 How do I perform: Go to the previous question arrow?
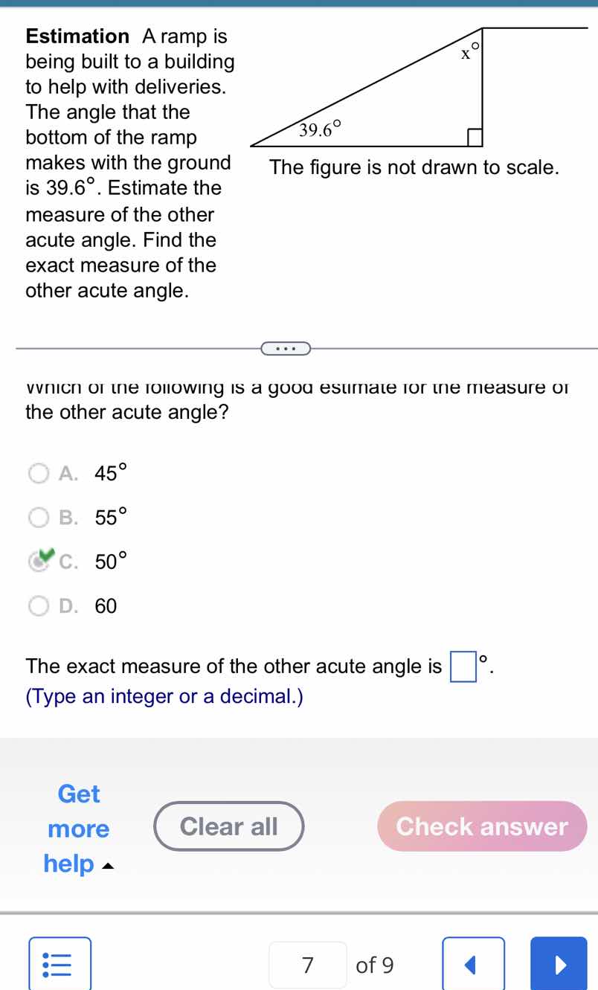tap(473, 965)
